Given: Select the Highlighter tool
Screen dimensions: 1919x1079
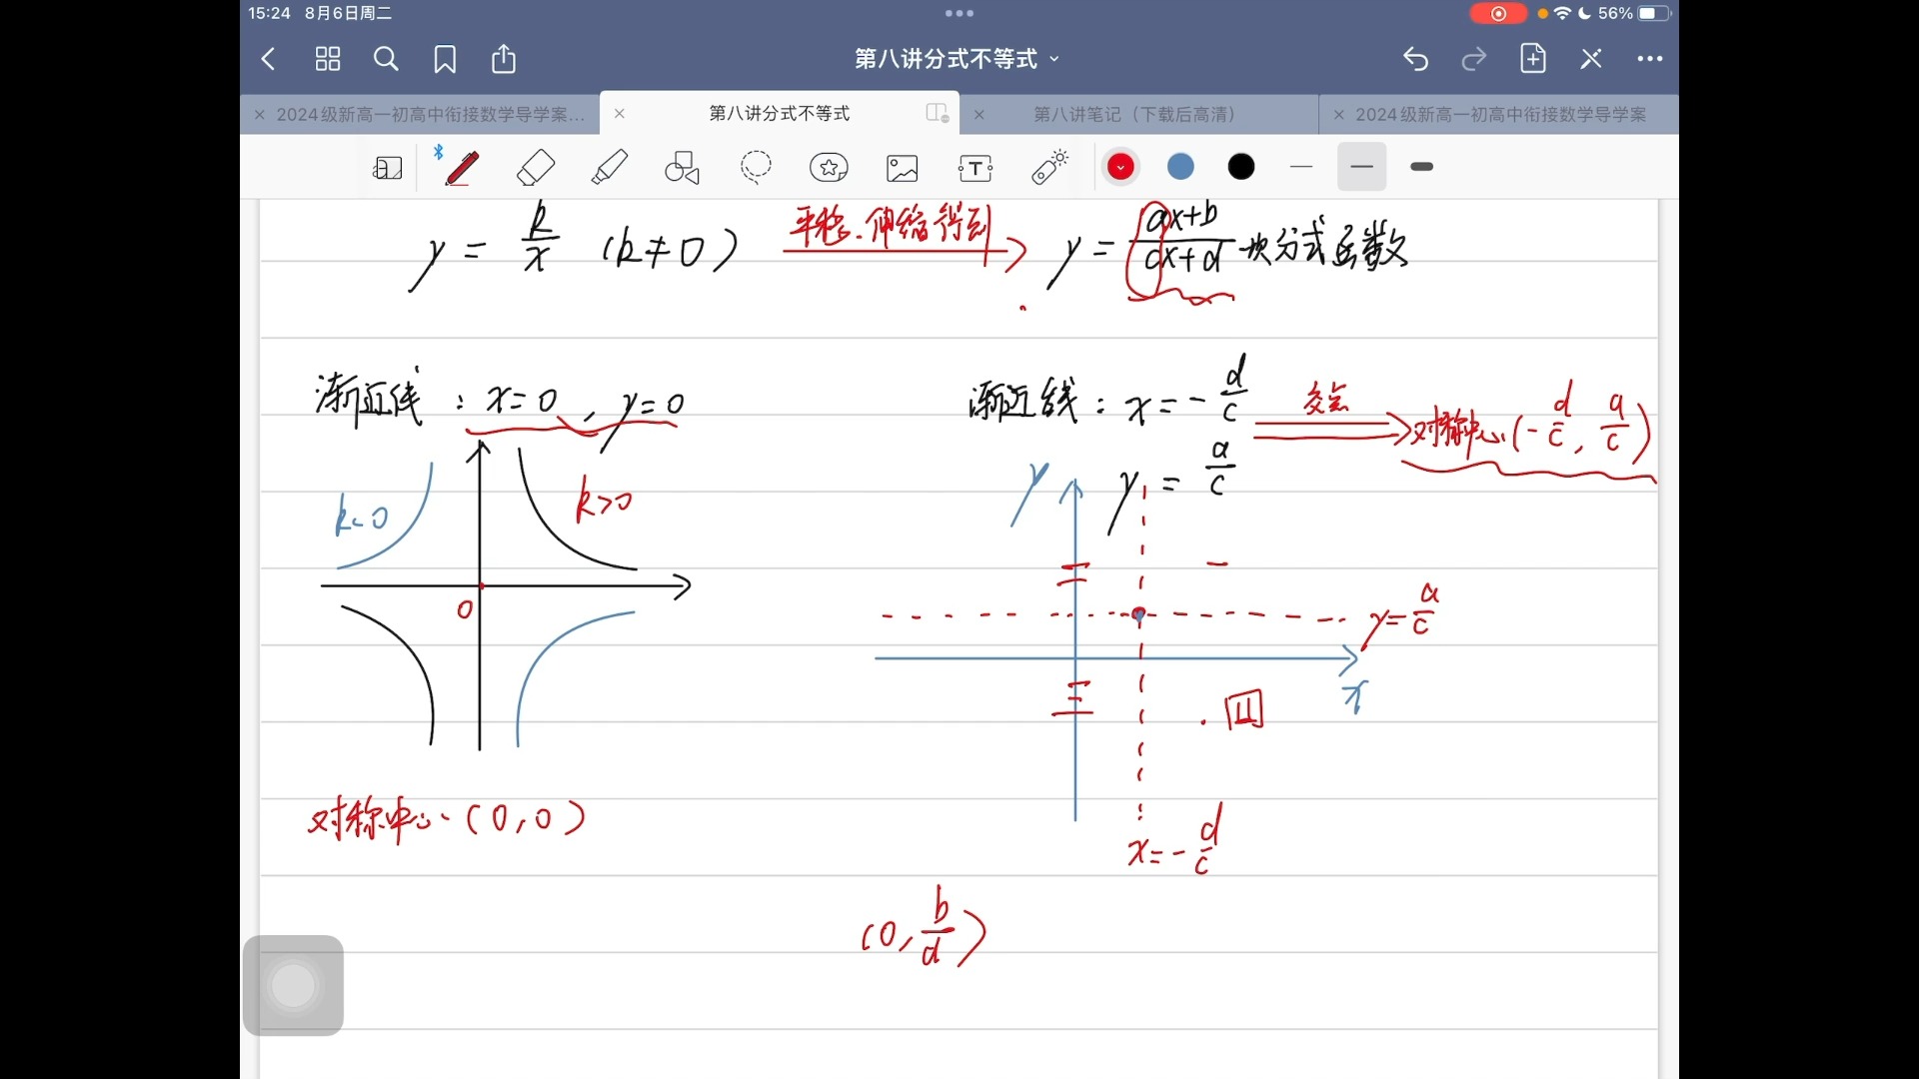Looking at the screenshot, I should 609,168.
